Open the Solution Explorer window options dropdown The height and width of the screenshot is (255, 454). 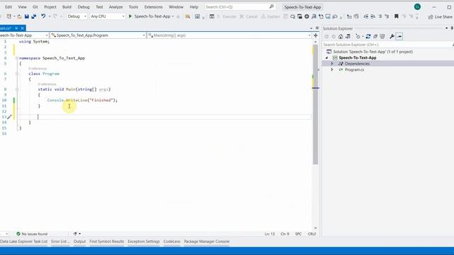click(x=446, y=28)
